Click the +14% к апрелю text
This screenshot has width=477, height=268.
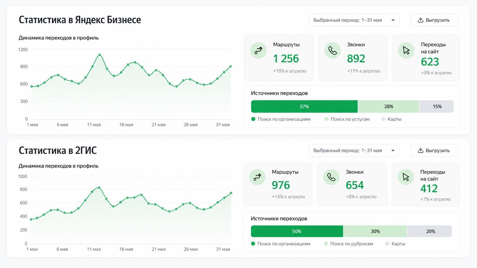[288, 197]
